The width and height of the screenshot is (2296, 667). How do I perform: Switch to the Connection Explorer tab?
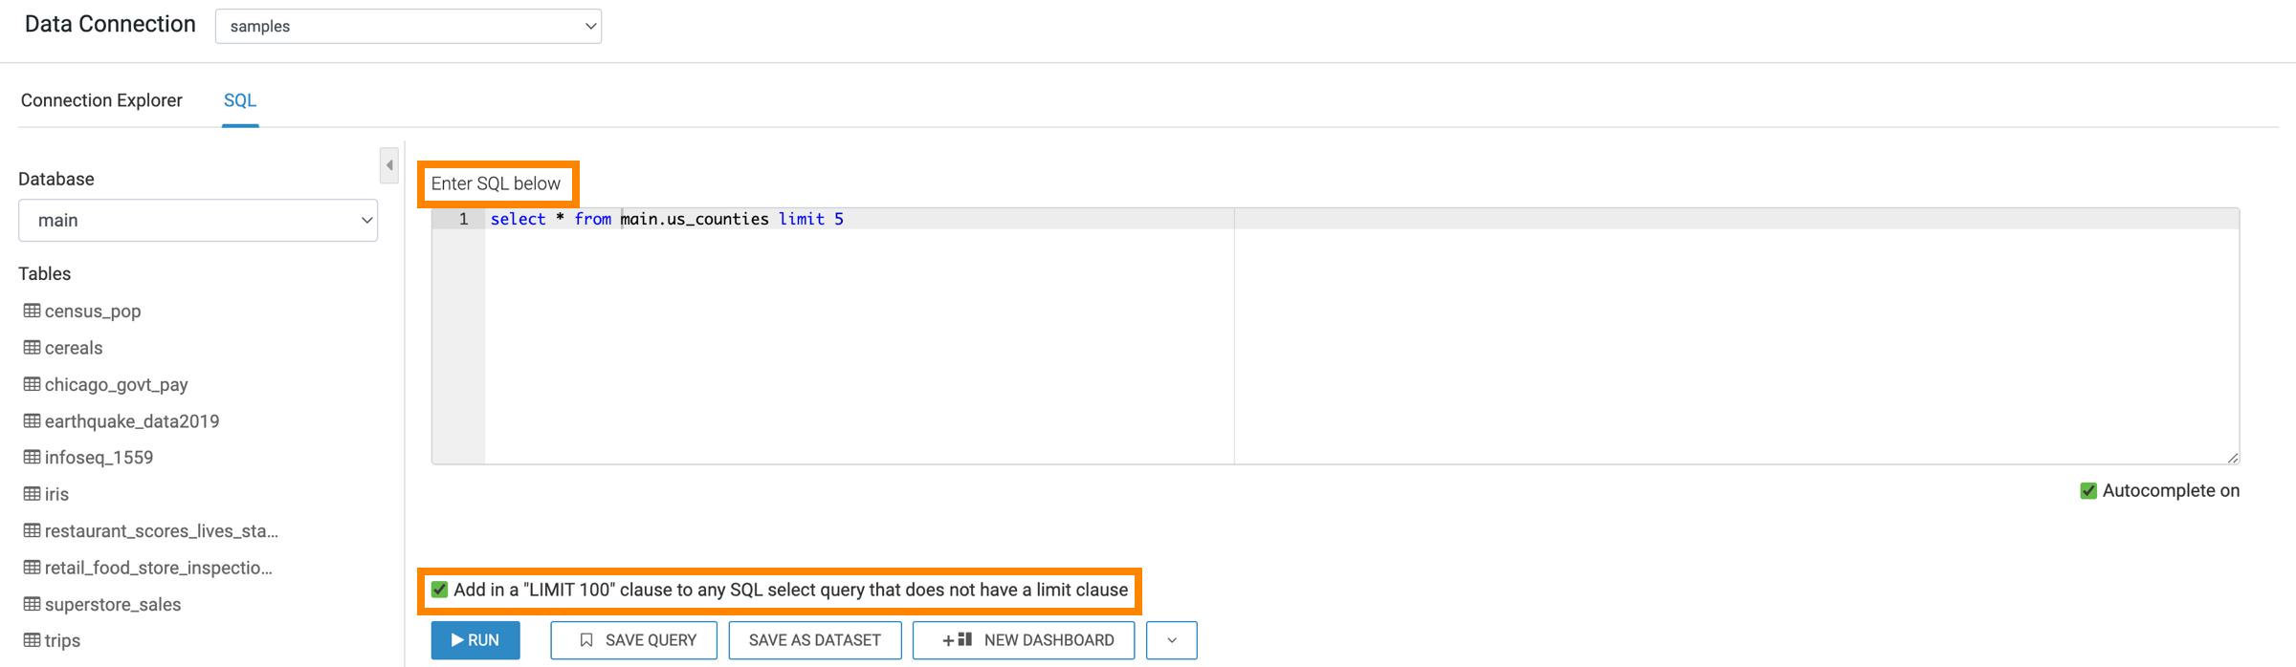click(101, 100)
